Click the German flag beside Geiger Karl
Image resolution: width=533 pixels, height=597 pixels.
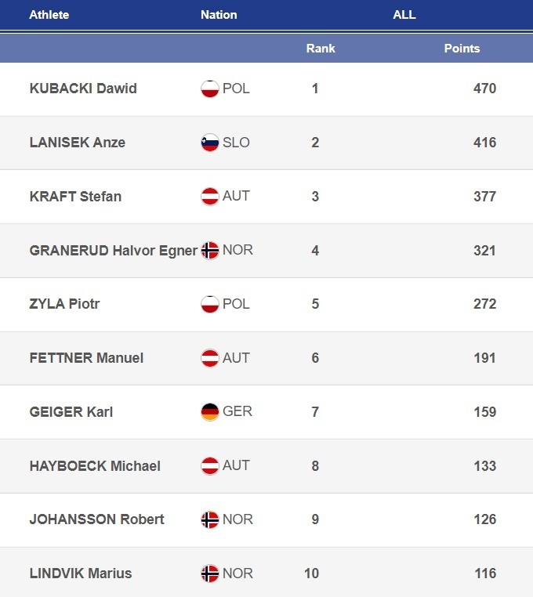point(209,412)
